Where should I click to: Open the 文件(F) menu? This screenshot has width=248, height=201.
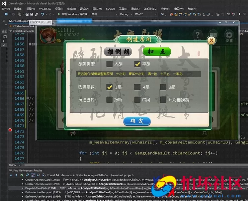pyautogui.click(x=6, y=9)
